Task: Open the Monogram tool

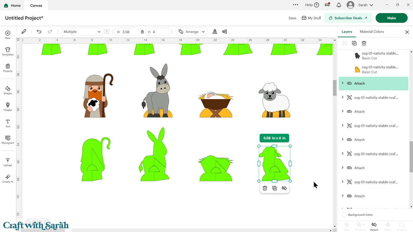Action: click(8, 140)
